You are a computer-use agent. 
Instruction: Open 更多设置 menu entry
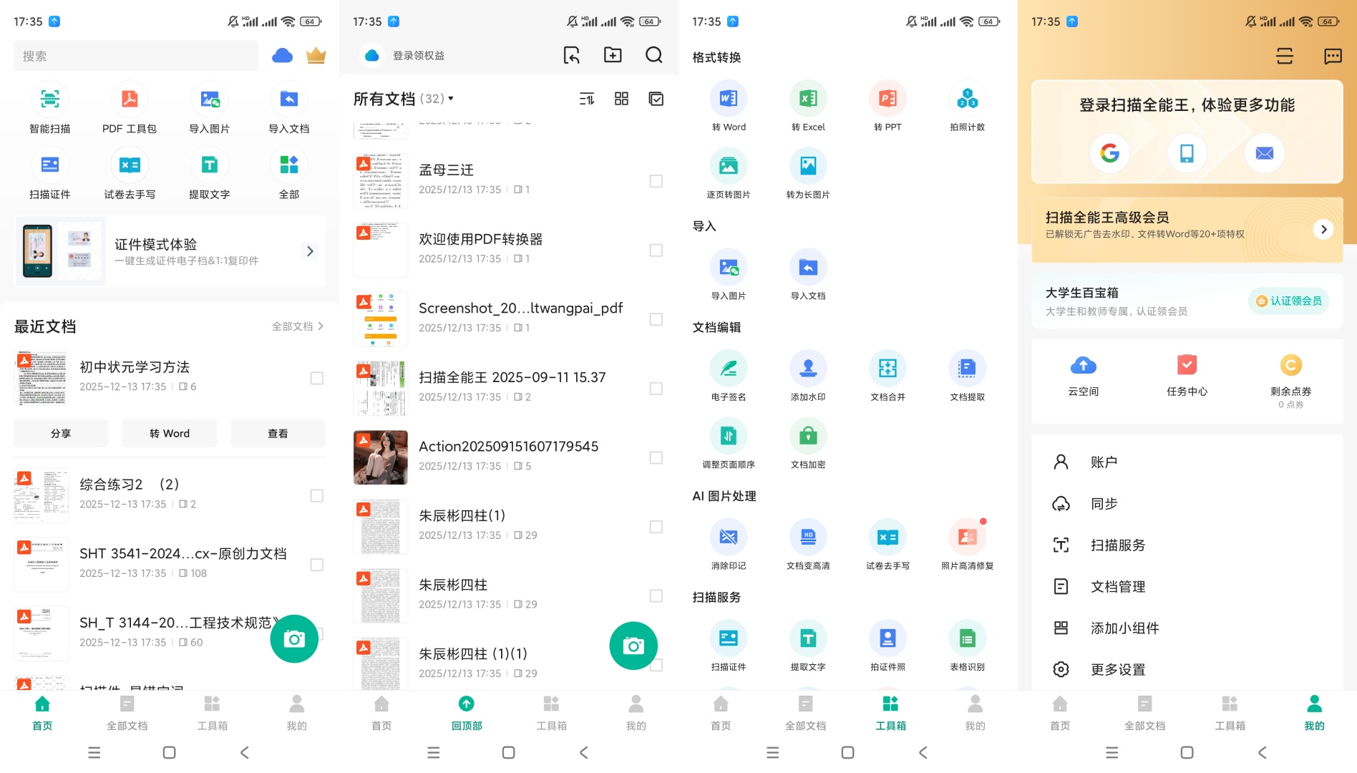point(1117,669)
